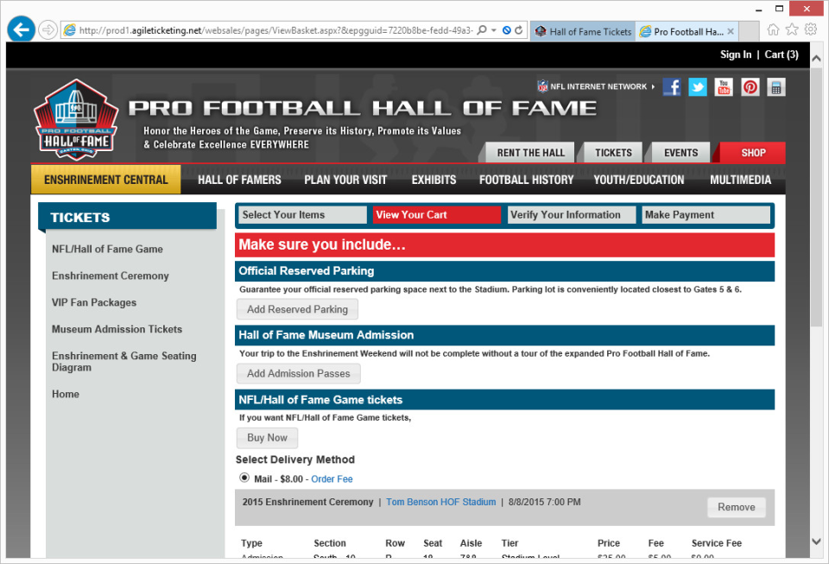Open Museum Admission Tickets sidebar link

click(x=117, y=329)
